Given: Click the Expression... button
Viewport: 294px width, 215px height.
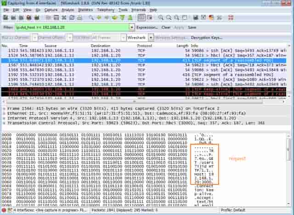Looking at the screenshot, I should [x=147, y=28].
